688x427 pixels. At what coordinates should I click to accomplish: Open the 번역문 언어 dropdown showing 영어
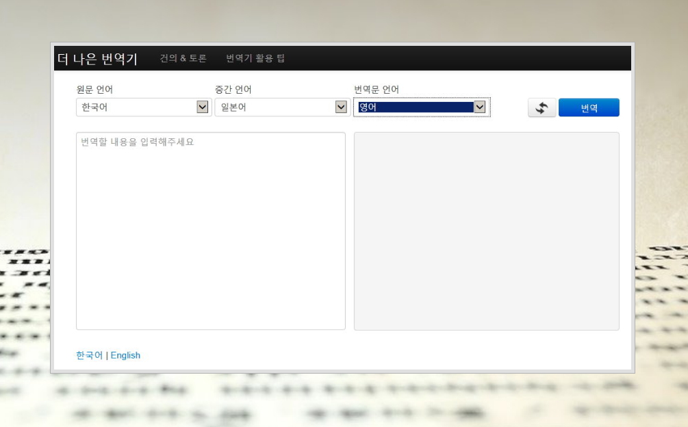(x=422, y=107)
